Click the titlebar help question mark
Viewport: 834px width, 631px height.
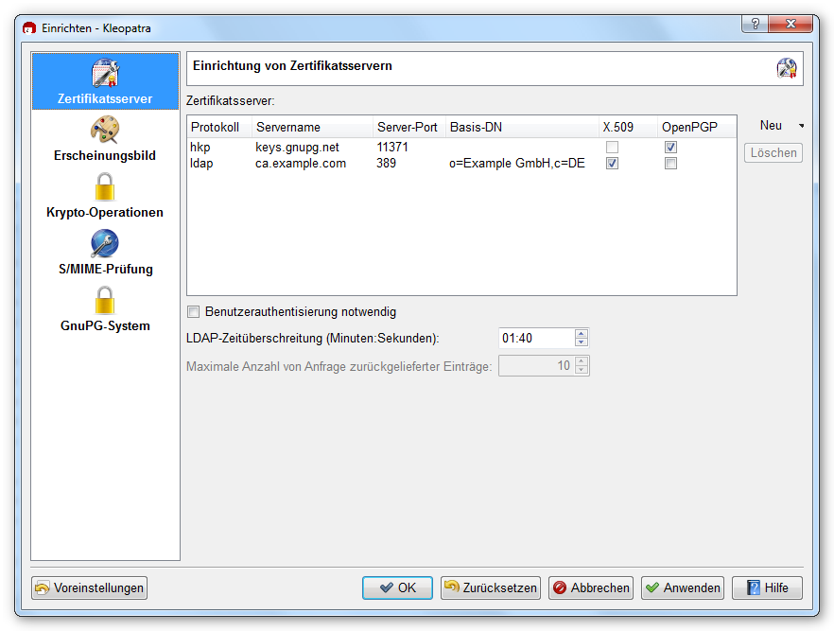(754, 26)
